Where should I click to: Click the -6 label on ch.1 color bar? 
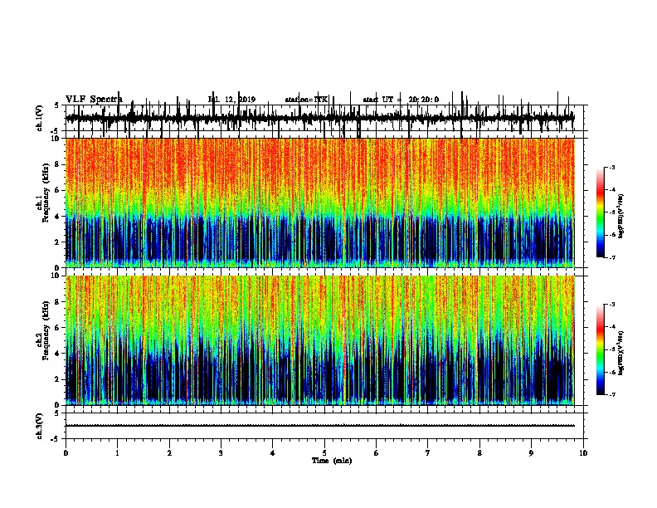[611, 235]
